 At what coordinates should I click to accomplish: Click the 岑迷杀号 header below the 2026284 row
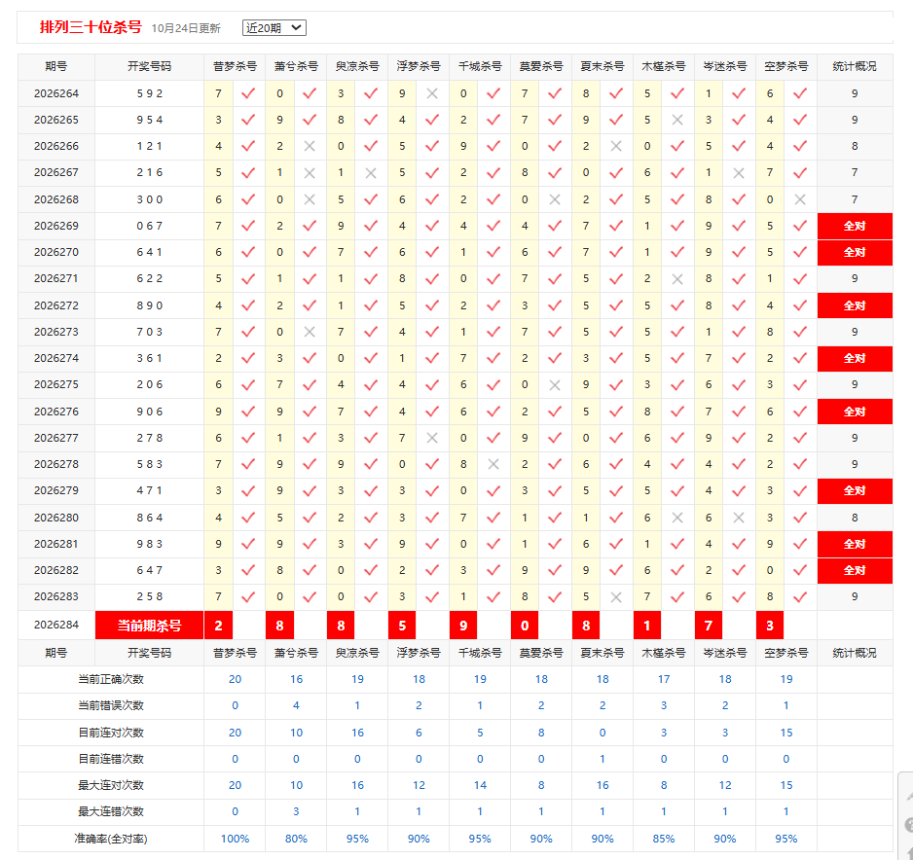point(725,653)
